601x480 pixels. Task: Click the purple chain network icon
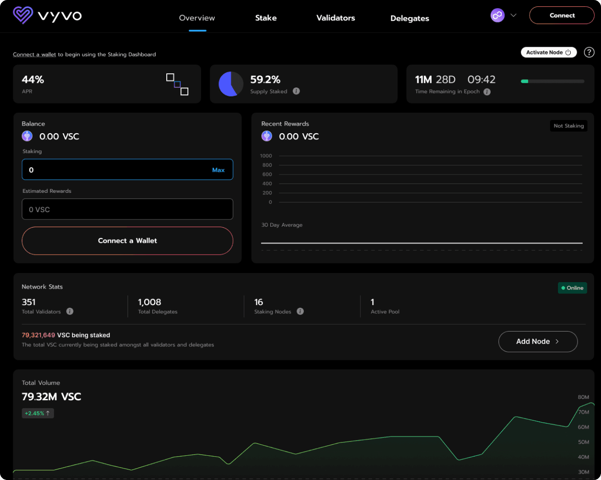[497, 15]
